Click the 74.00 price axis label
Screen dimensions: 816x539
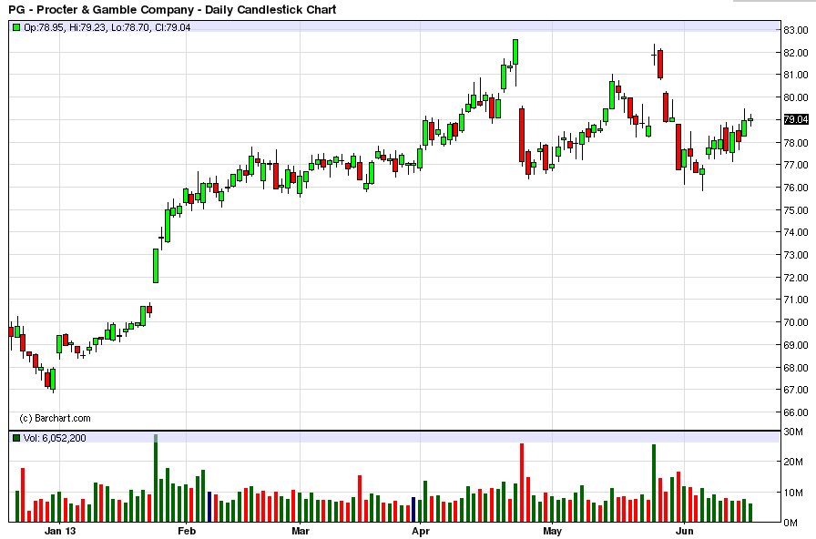(796, 232)
